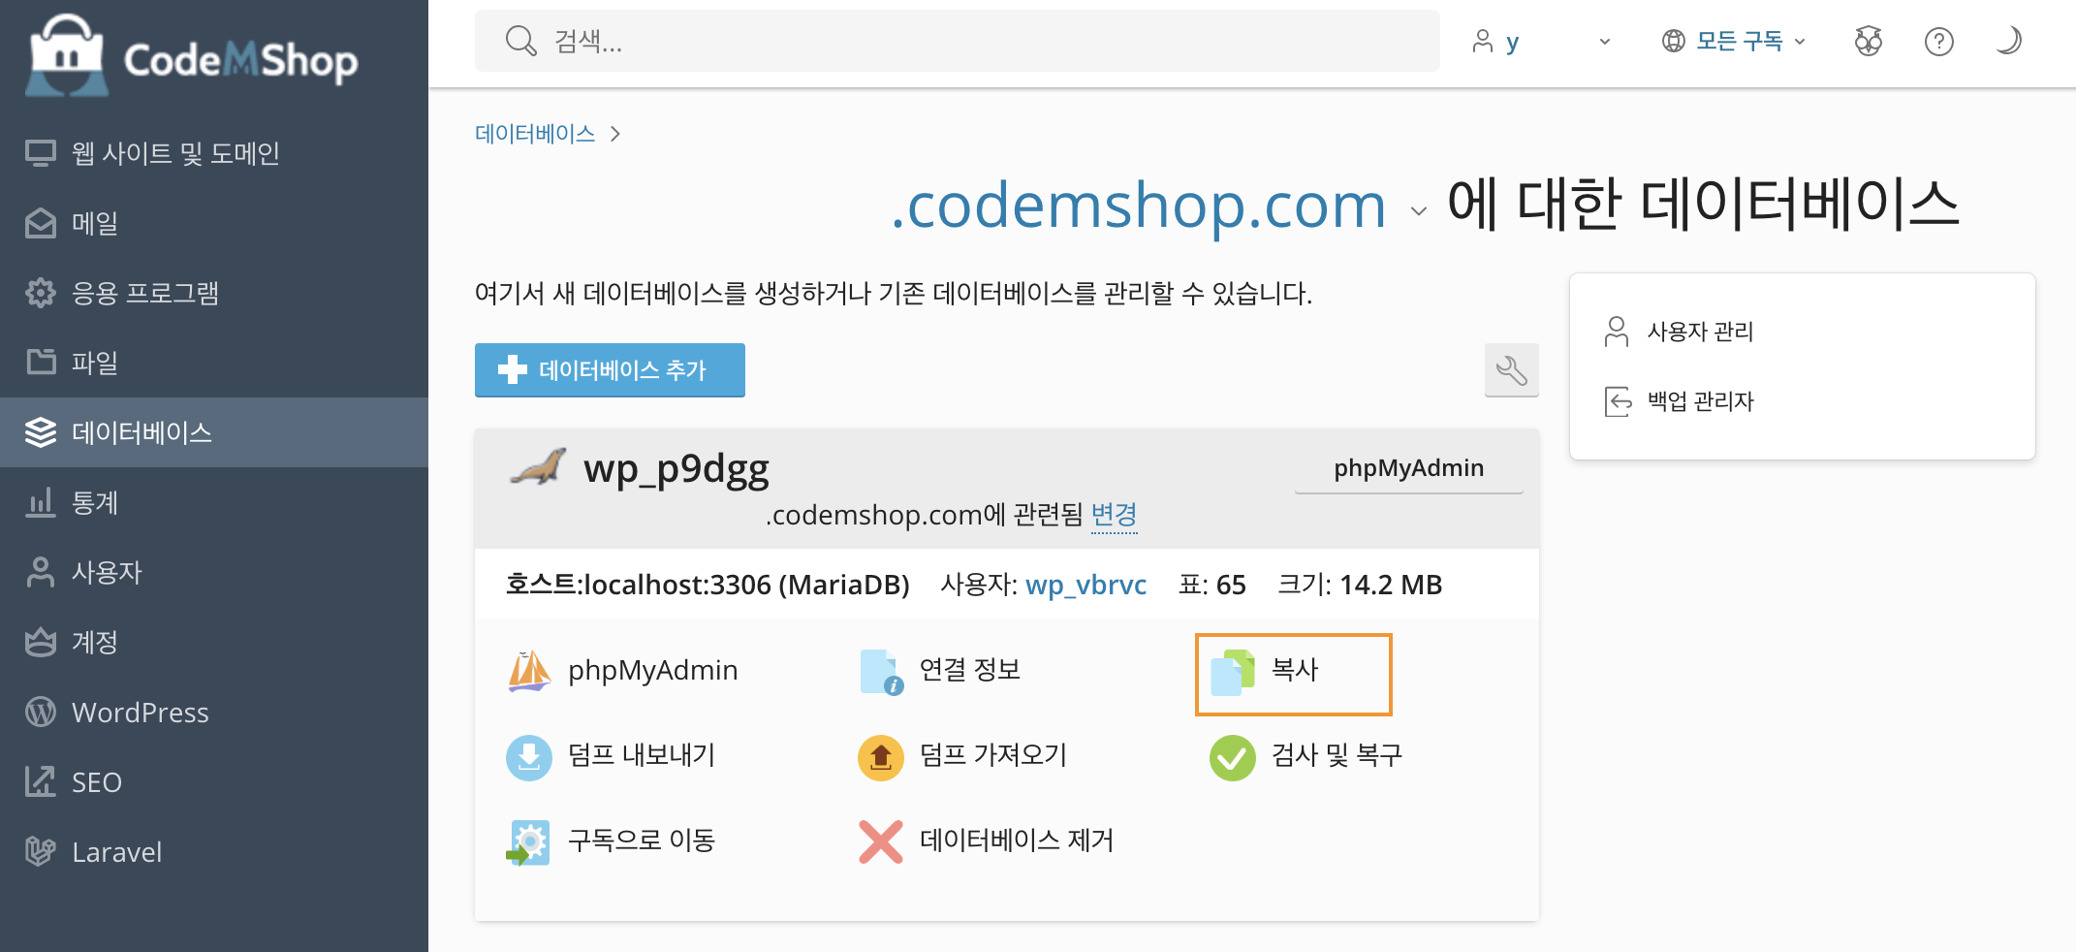Run 검사 및 복구 check and repair

point(1305,756)
